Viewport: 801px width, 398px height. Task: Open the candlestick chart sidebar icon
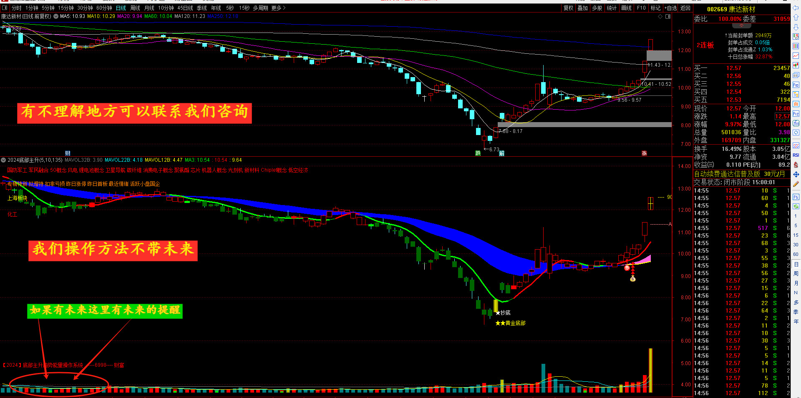pos(796,65)
